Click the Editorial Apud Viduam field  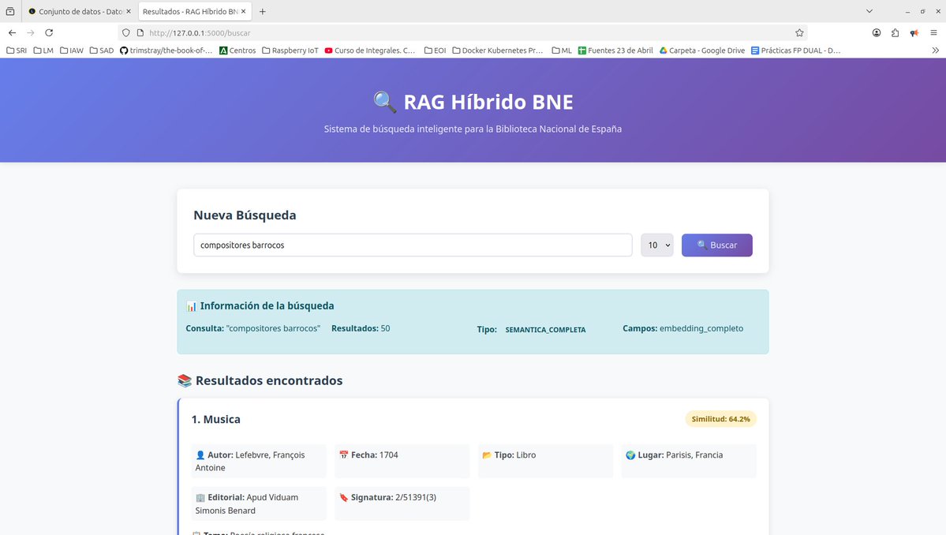[259, 503]
